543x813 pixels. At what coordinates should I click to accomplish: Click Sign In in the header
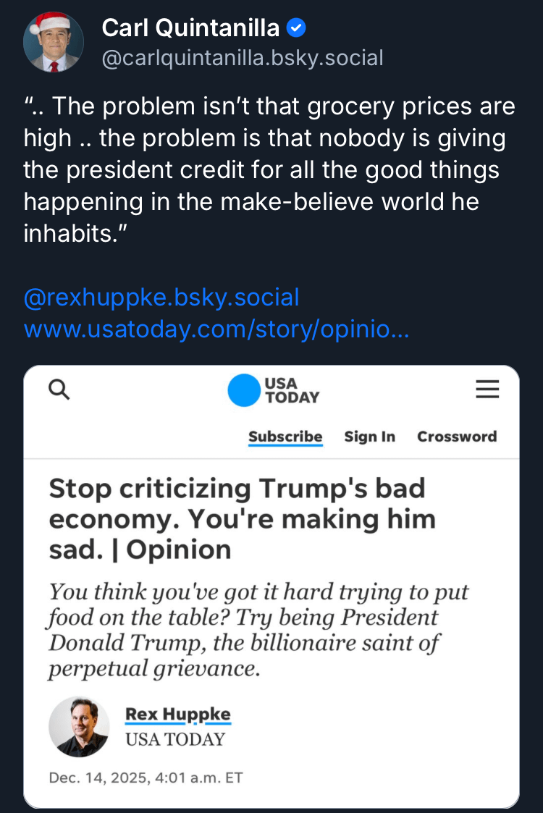tap(369, 437)
